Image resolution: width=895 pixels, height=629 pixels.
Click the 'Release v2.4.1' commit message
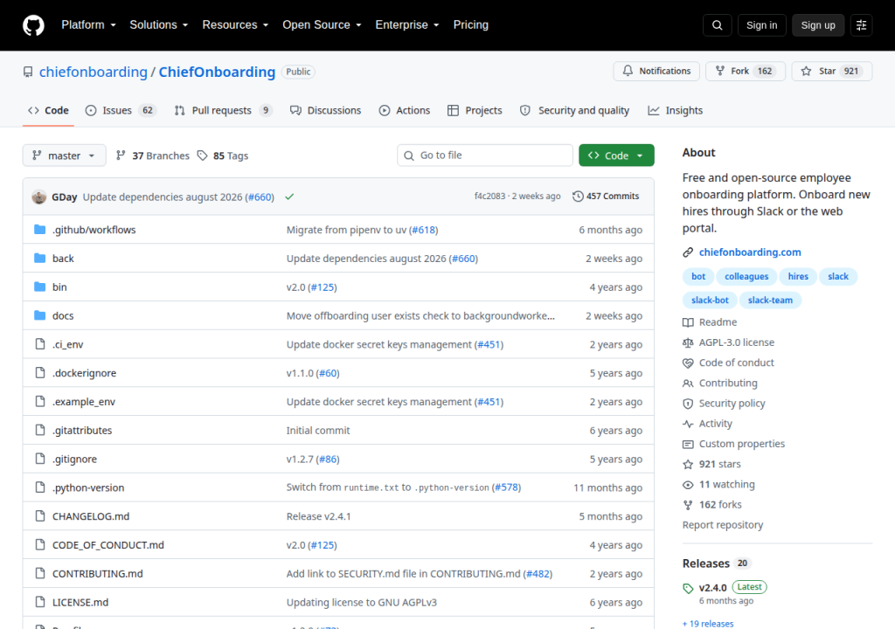[318, 516]
